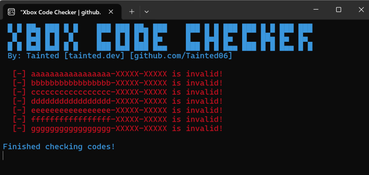Image resolution: width=369 pixels, height=175 pixels.
Task: Click the aaaaaaaaaaaaaaaaa-XXXXX-XXXXX invalid line
Action: pos(118,74)
